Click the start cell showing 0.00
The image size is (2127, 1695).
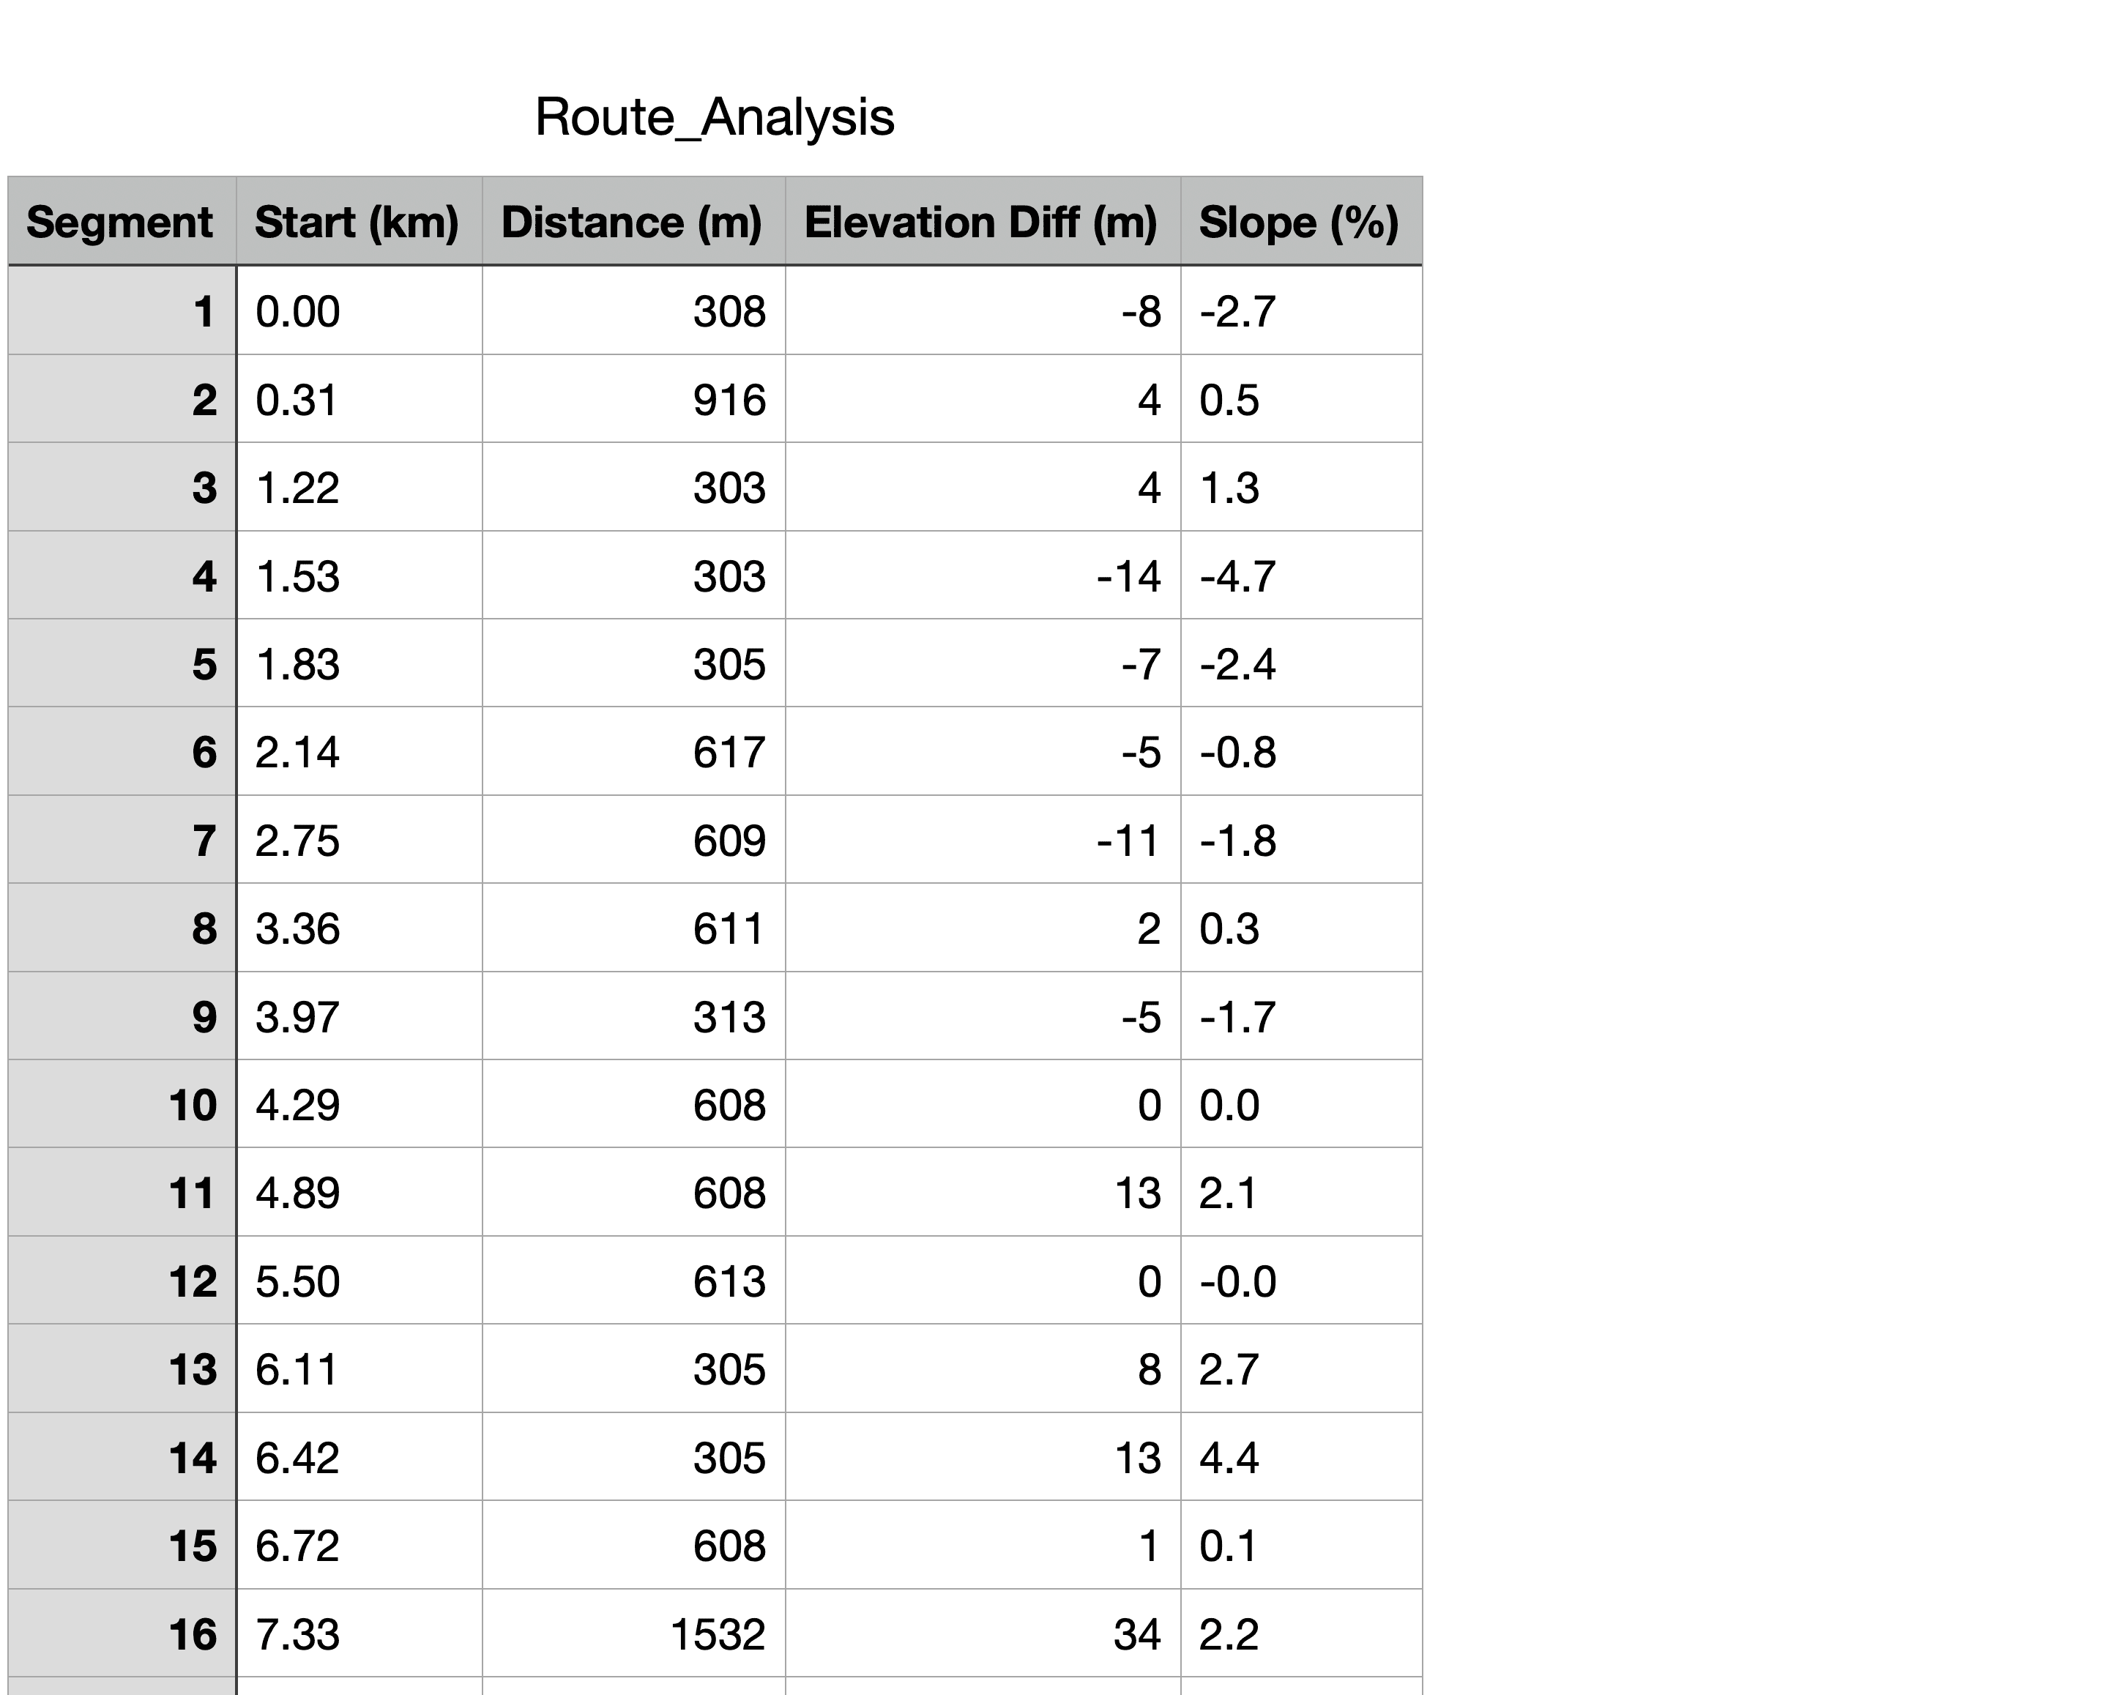click(x=357, y=312)
